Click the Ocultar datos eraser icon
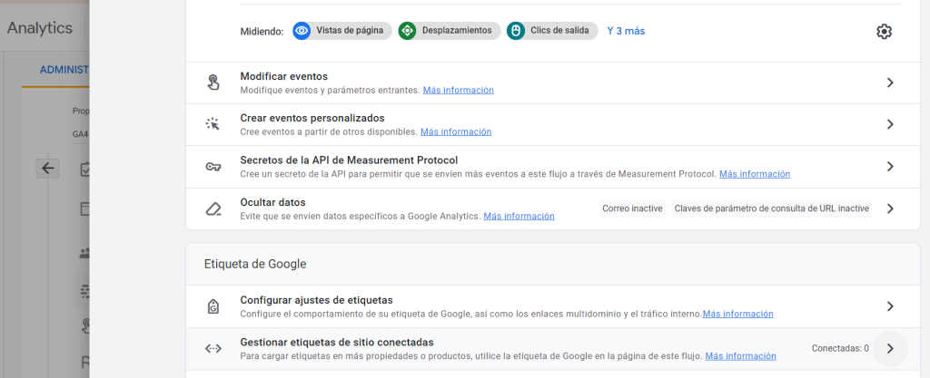This screenshot has width=930, height=378. pos(213,208)
